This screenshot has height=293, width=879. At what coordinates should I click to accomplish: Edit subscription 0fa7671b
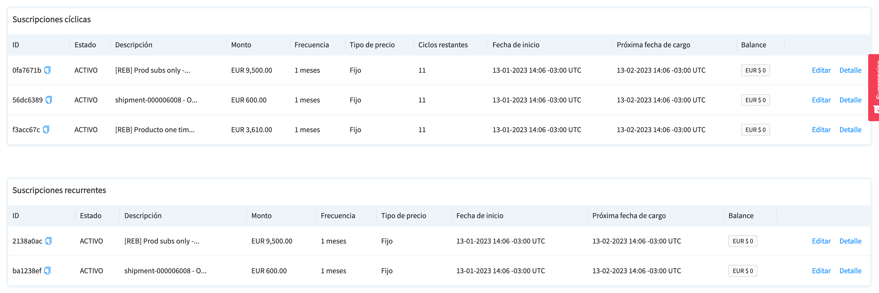pyautogui.click(x=821, y=70)
